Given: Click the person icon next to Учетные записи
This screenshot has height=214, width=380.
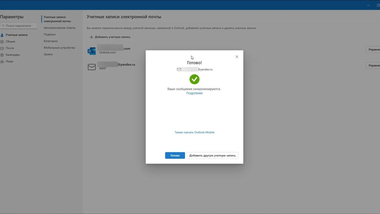Looking at the screenshot, I should click(2, 35).
